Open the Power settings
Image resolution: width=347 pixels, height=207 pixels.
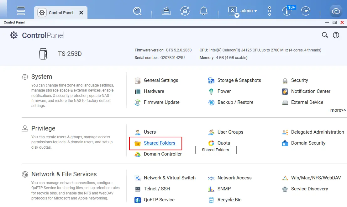click(219, 91)
